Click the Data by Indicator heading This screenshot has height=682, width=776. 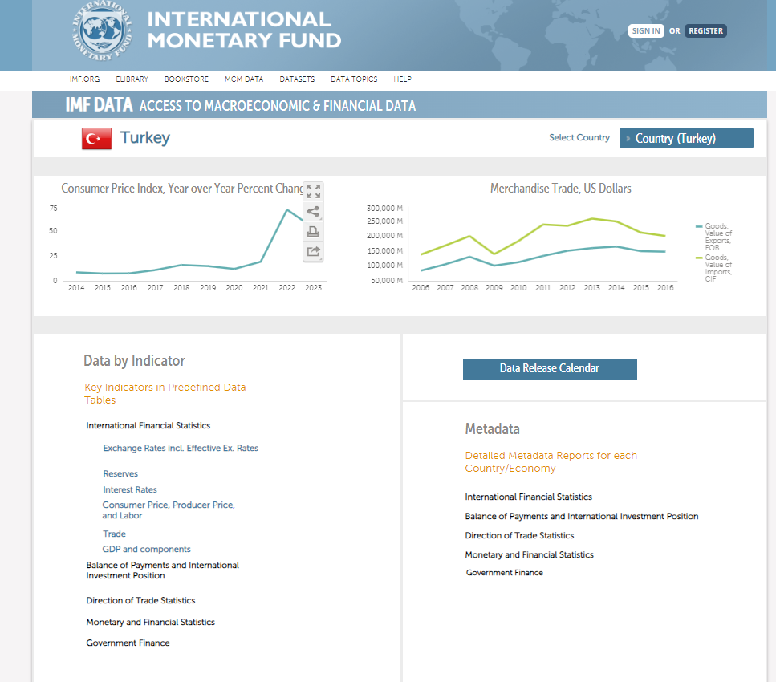[134, 361]
